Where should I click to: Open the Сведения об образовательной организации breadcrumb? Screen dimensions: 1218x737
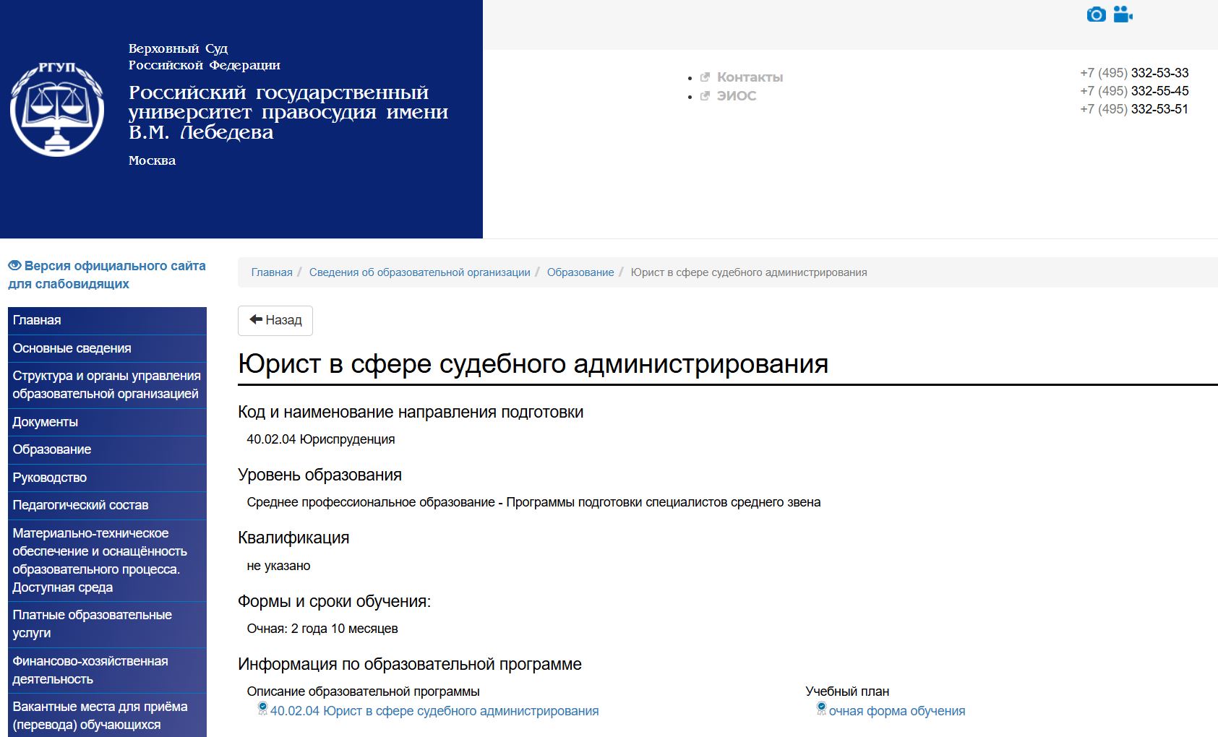(419, 272)
